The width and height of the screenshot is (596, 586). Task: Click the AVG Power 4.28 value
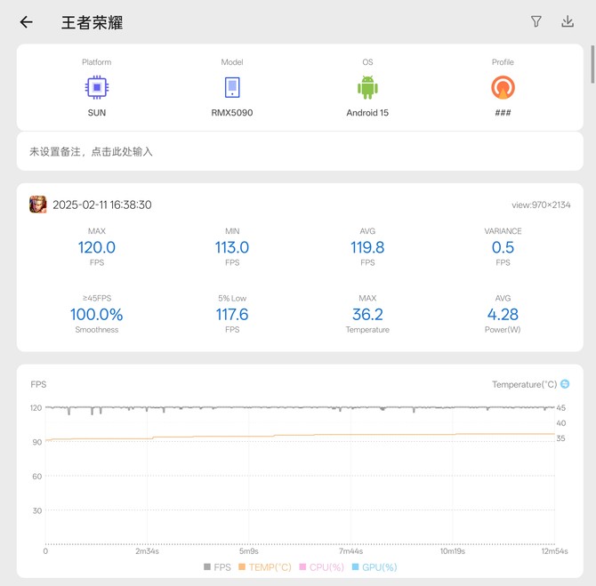[x=503, y=315]
